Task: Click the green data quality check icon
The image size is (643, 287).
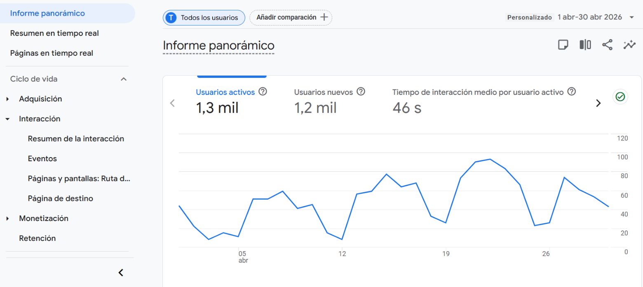Action: (620, 97)
